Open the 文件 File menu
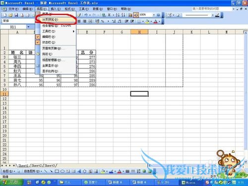 click(x=13, y=9)
